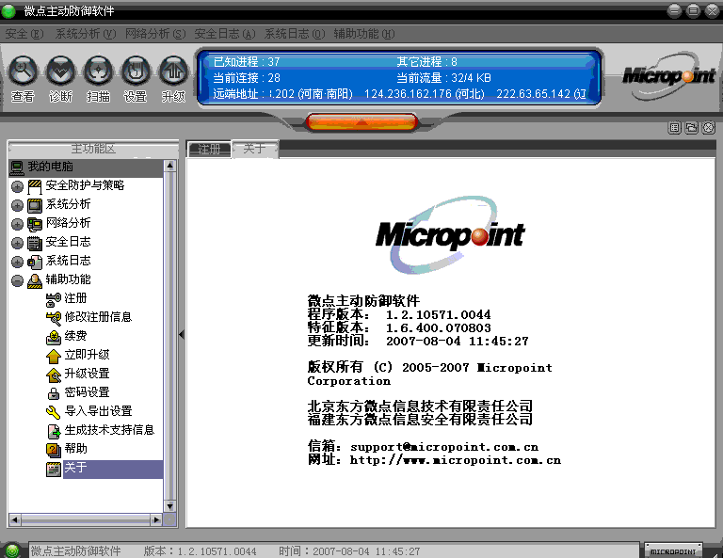Click the third round icon above content

click(x=709, y=128)
